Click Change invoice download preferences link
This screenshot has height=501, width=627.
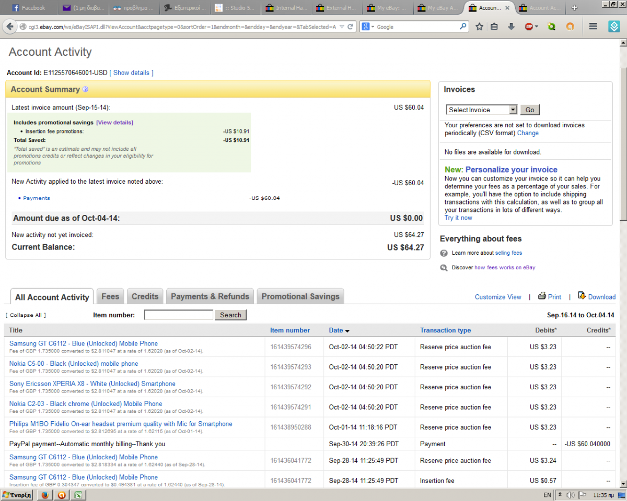point(528,133)
